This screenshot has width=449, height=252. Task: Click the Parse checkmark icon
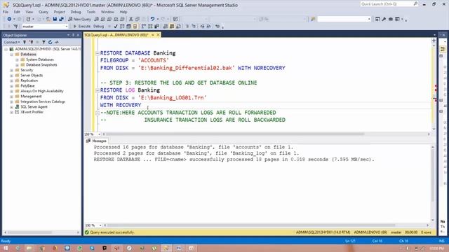116,27
